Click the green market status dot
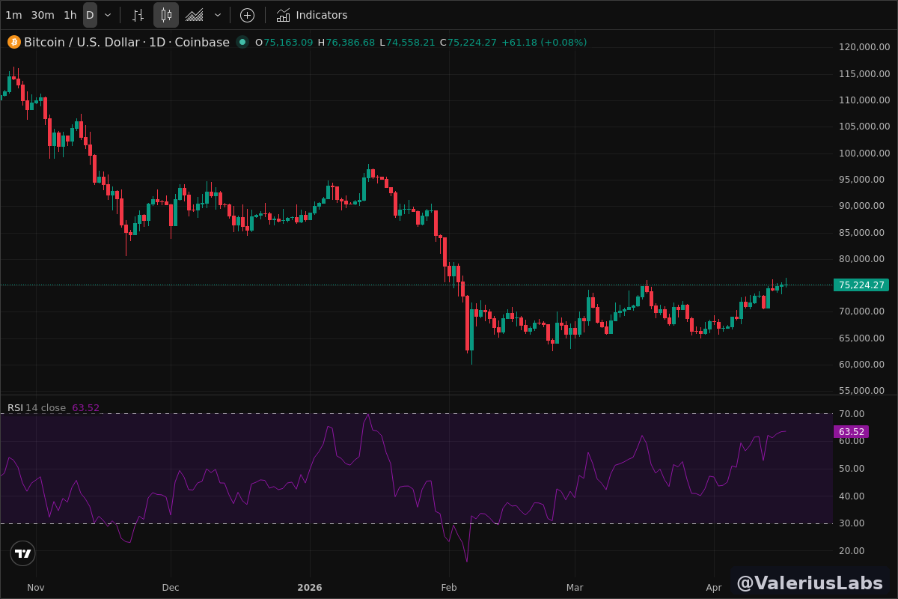The image size is (898, 599). tap(242, 42)
